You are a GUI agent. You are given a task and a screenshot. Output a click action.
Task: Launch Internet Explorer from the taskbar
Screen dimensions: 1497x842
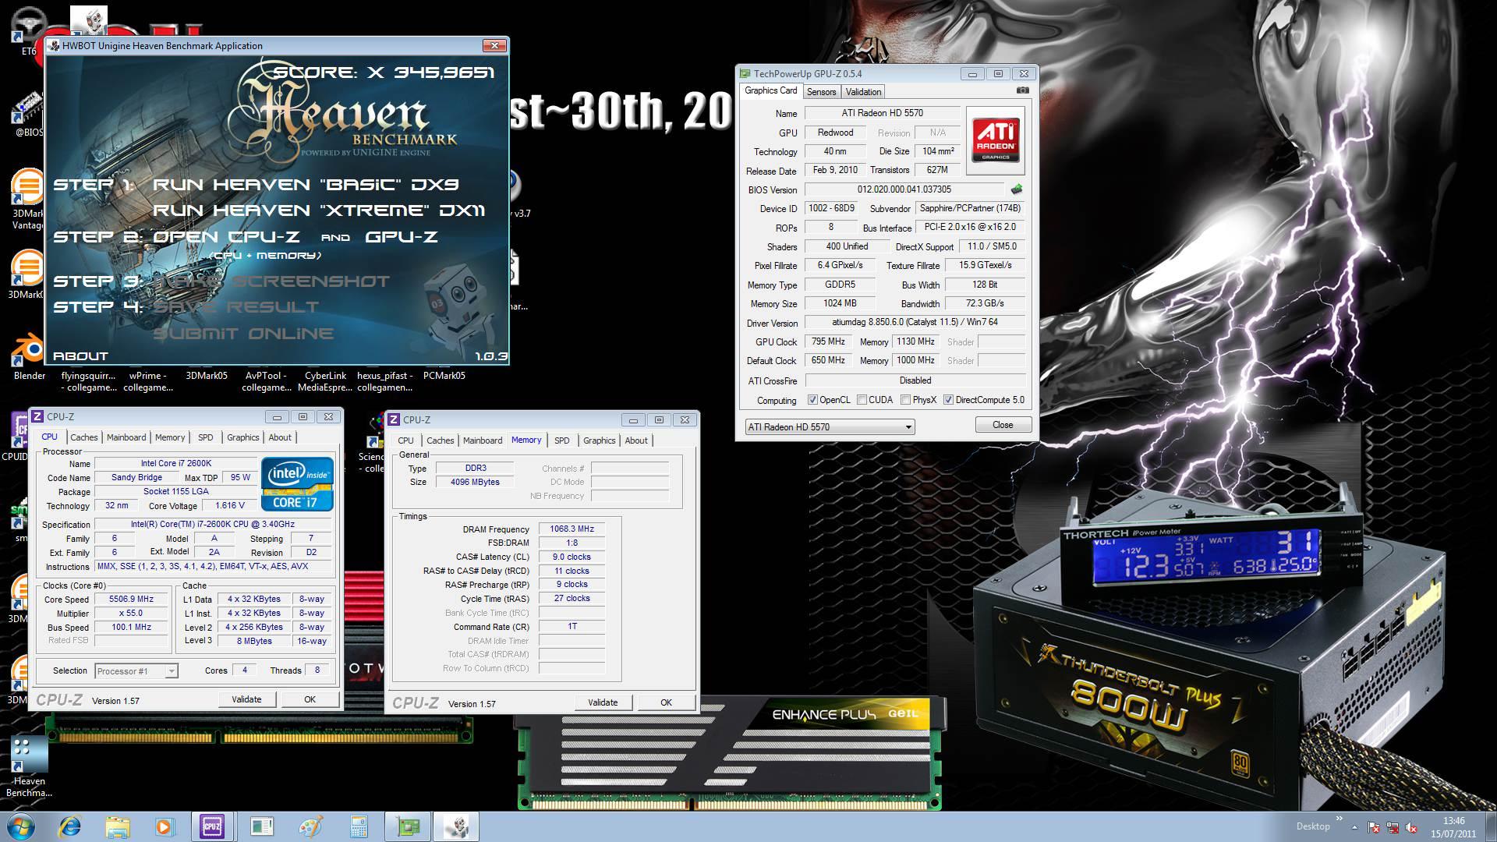[70, 826]
